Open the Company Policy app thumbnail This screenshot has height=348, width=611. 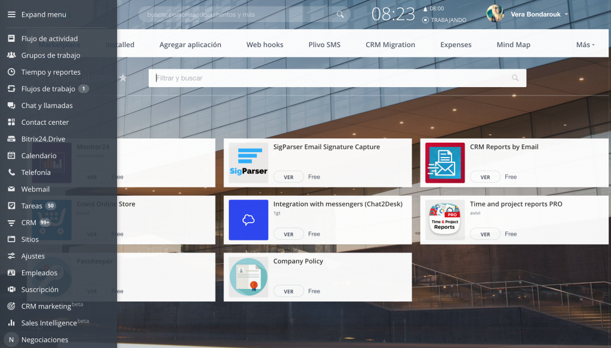point(248,277)
